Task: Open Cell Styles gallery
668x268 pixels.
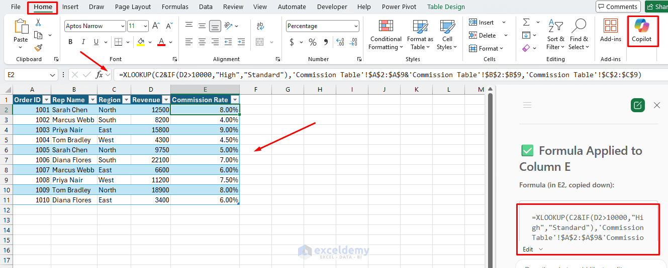Action: [447, 35]
